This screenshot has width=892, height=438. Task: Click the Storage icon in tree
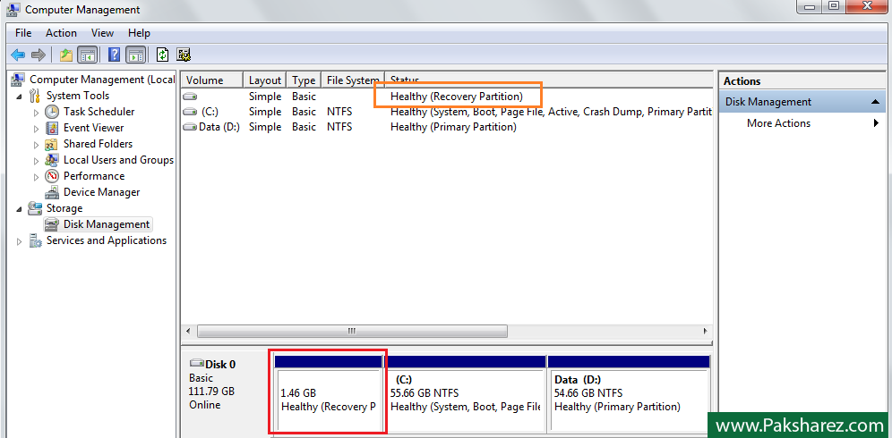(x=35, y=208)
